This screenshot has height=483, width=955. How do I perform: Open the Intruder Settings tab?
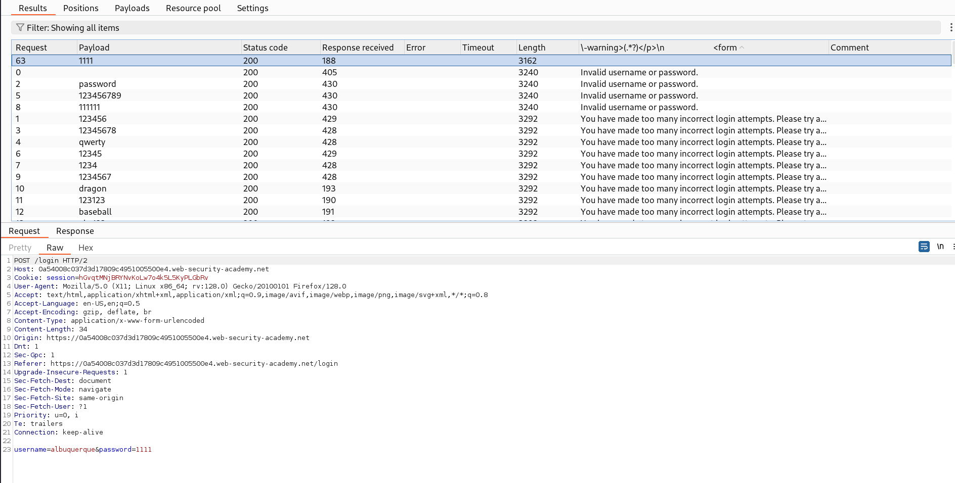[x=252, y=8]
